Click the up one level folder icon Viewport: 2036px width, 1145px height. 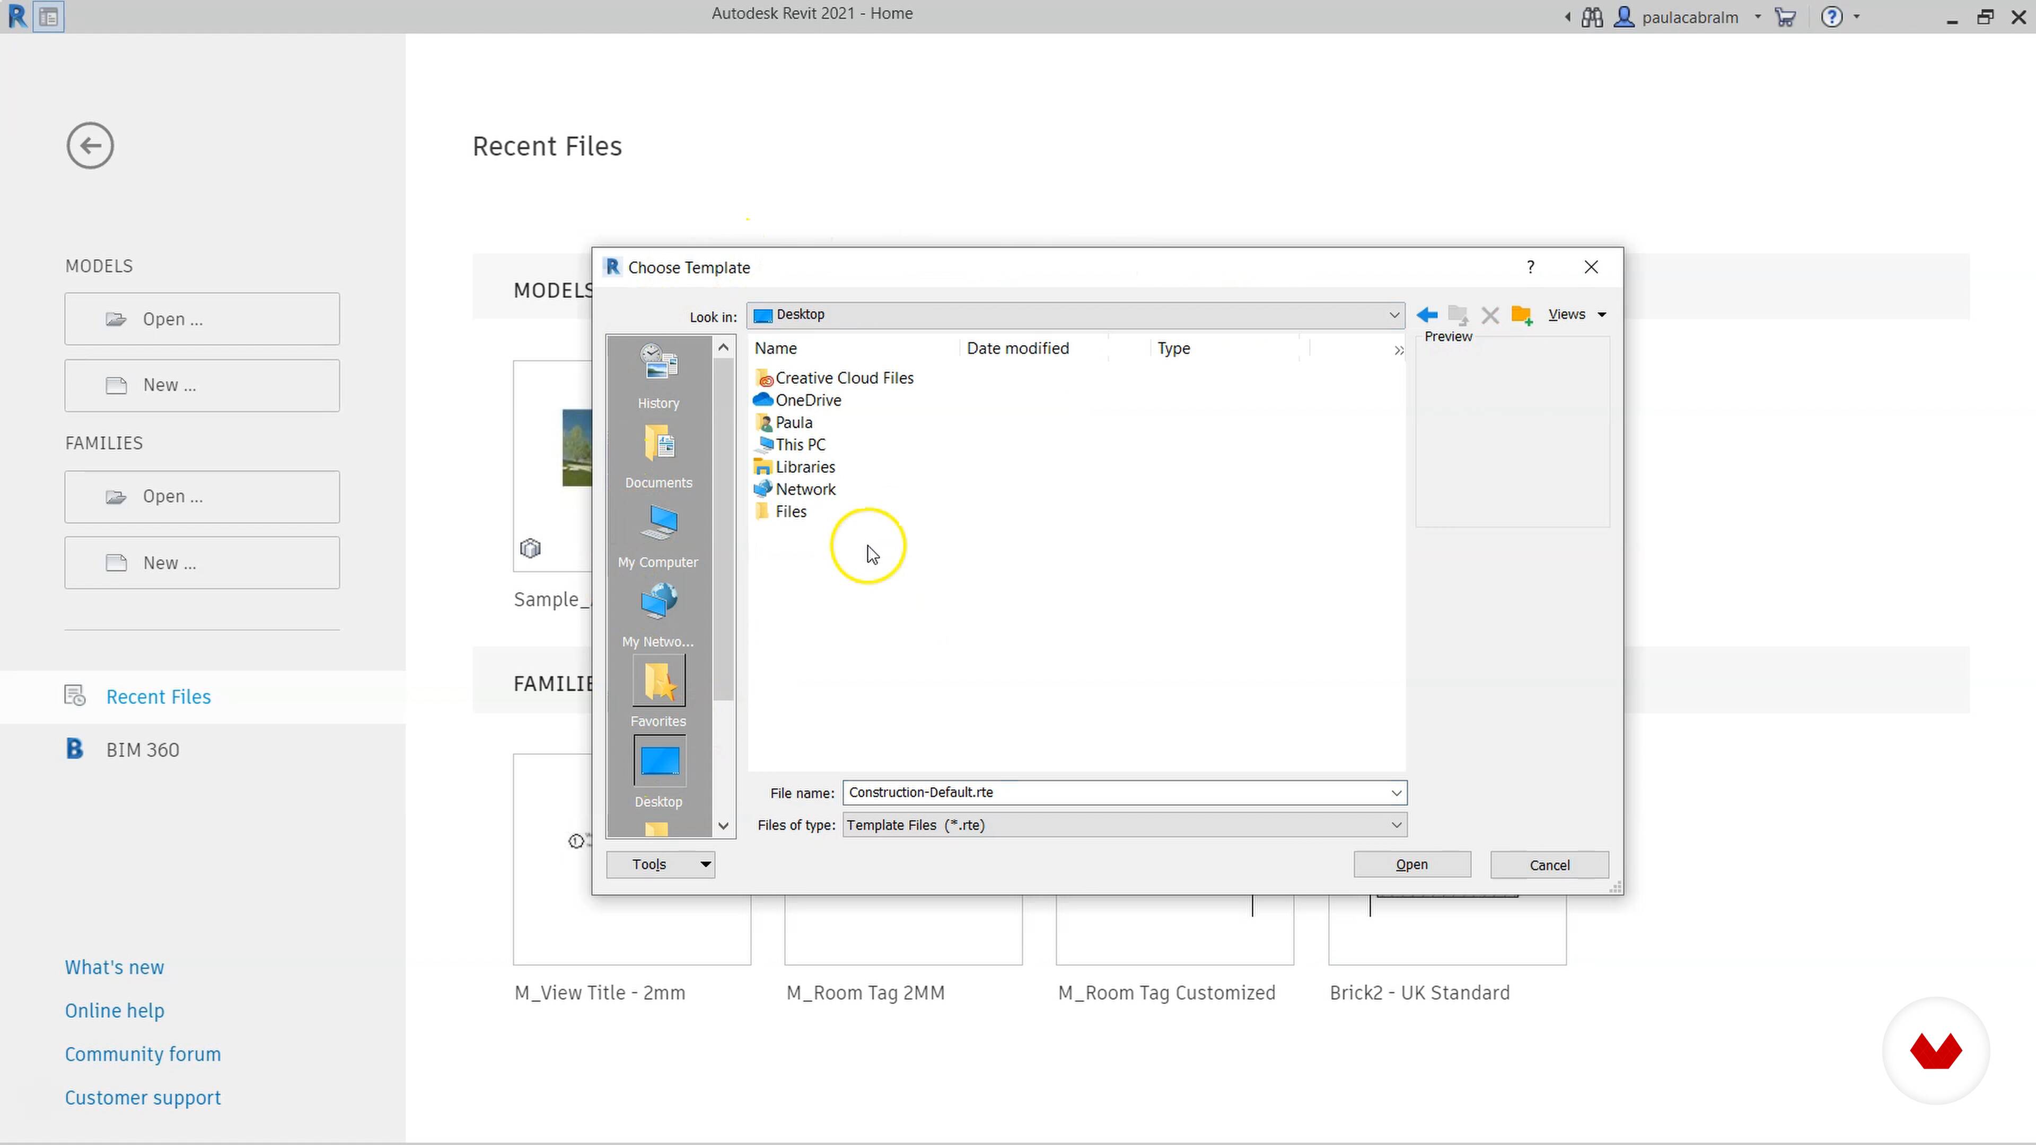pos(1458,314)
